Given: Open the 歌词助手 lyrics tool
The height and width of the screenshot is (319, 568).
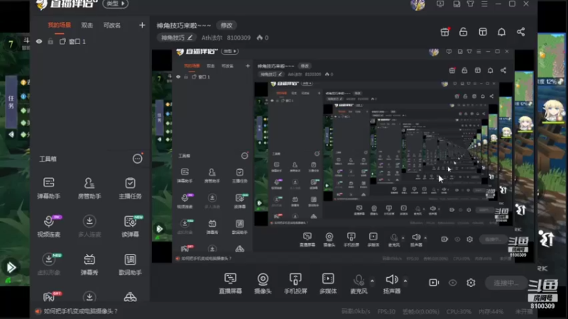Looking at the screenshot, I should click(x=130, y=264).
